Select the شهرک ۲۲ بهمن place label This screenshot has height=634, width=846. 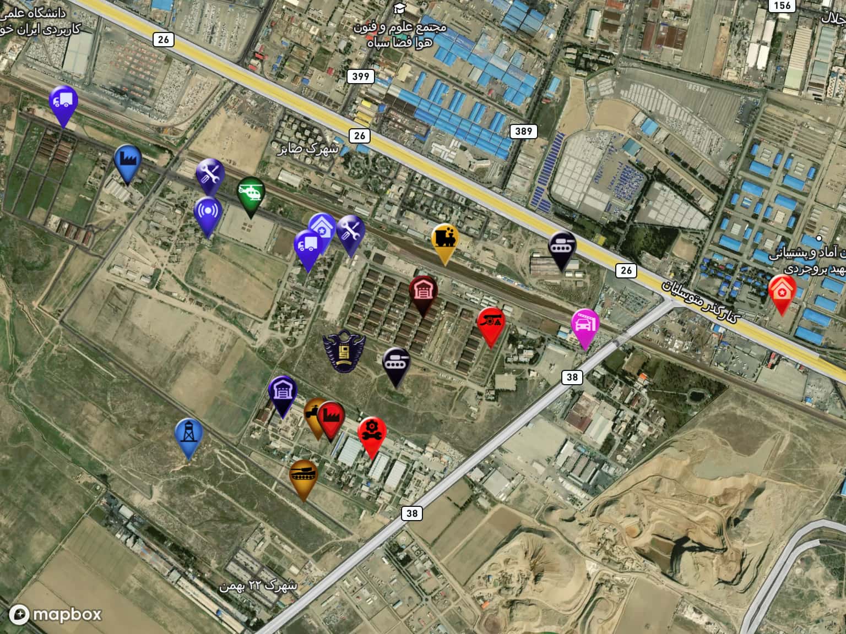pyautogui.click(x=258, y=586)
